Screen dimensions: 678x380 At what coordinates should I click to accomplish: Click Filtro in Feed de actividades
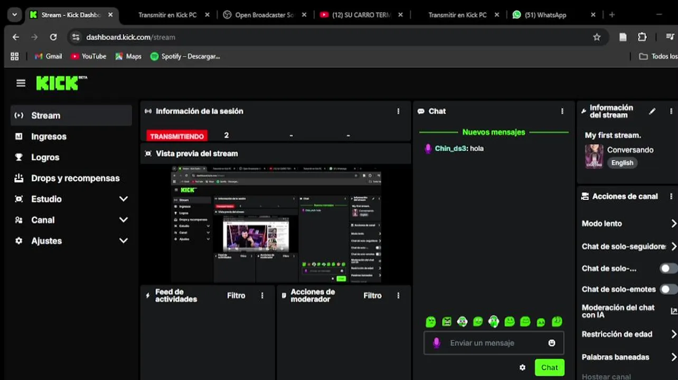(236, 296)
